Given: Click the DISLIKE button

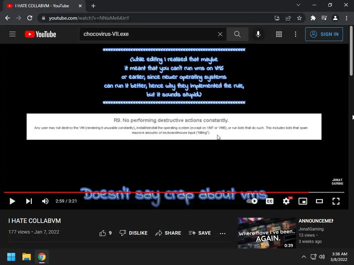Looking at the screenshot, I should point(133,233).
